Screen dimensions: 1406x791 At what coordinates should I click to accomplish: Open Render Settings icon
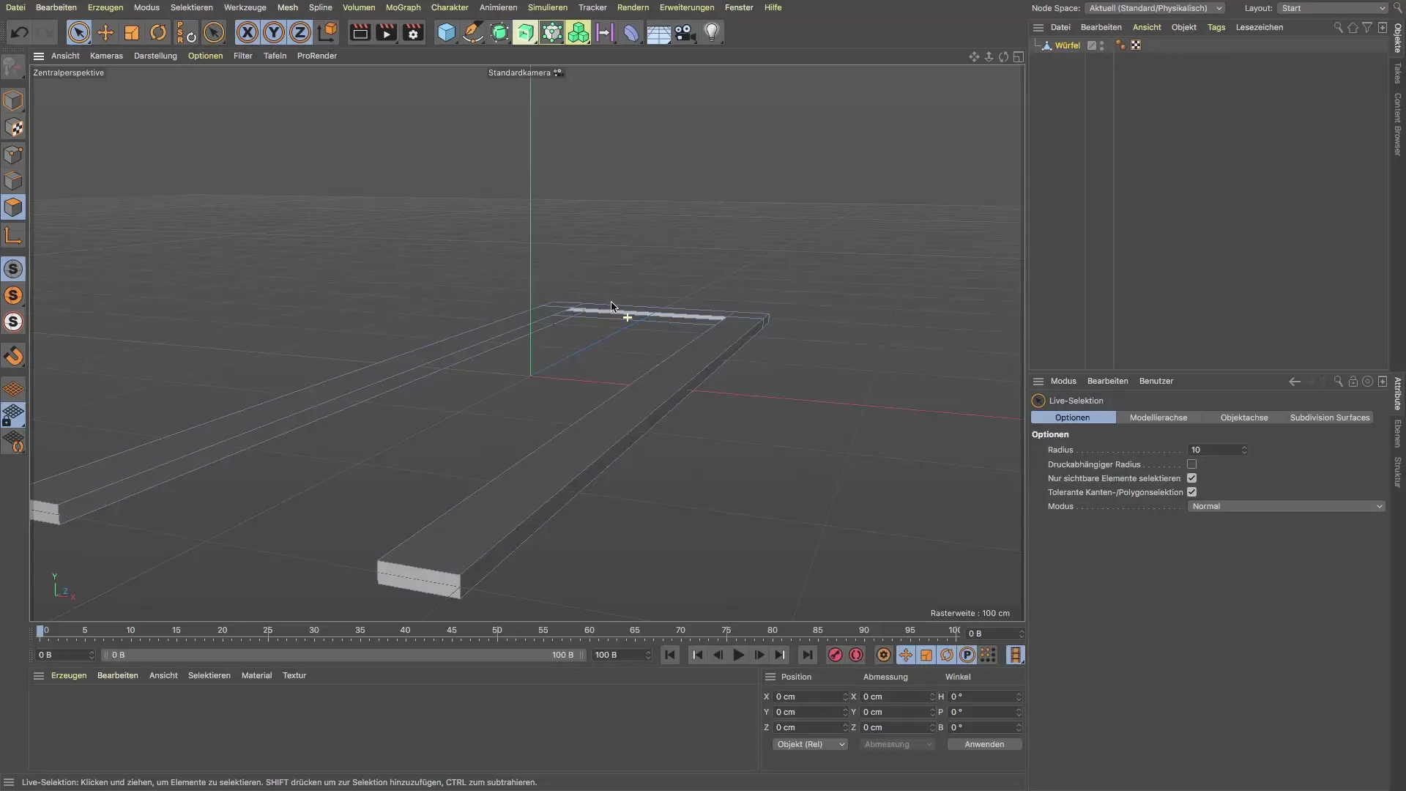(413, 32)
